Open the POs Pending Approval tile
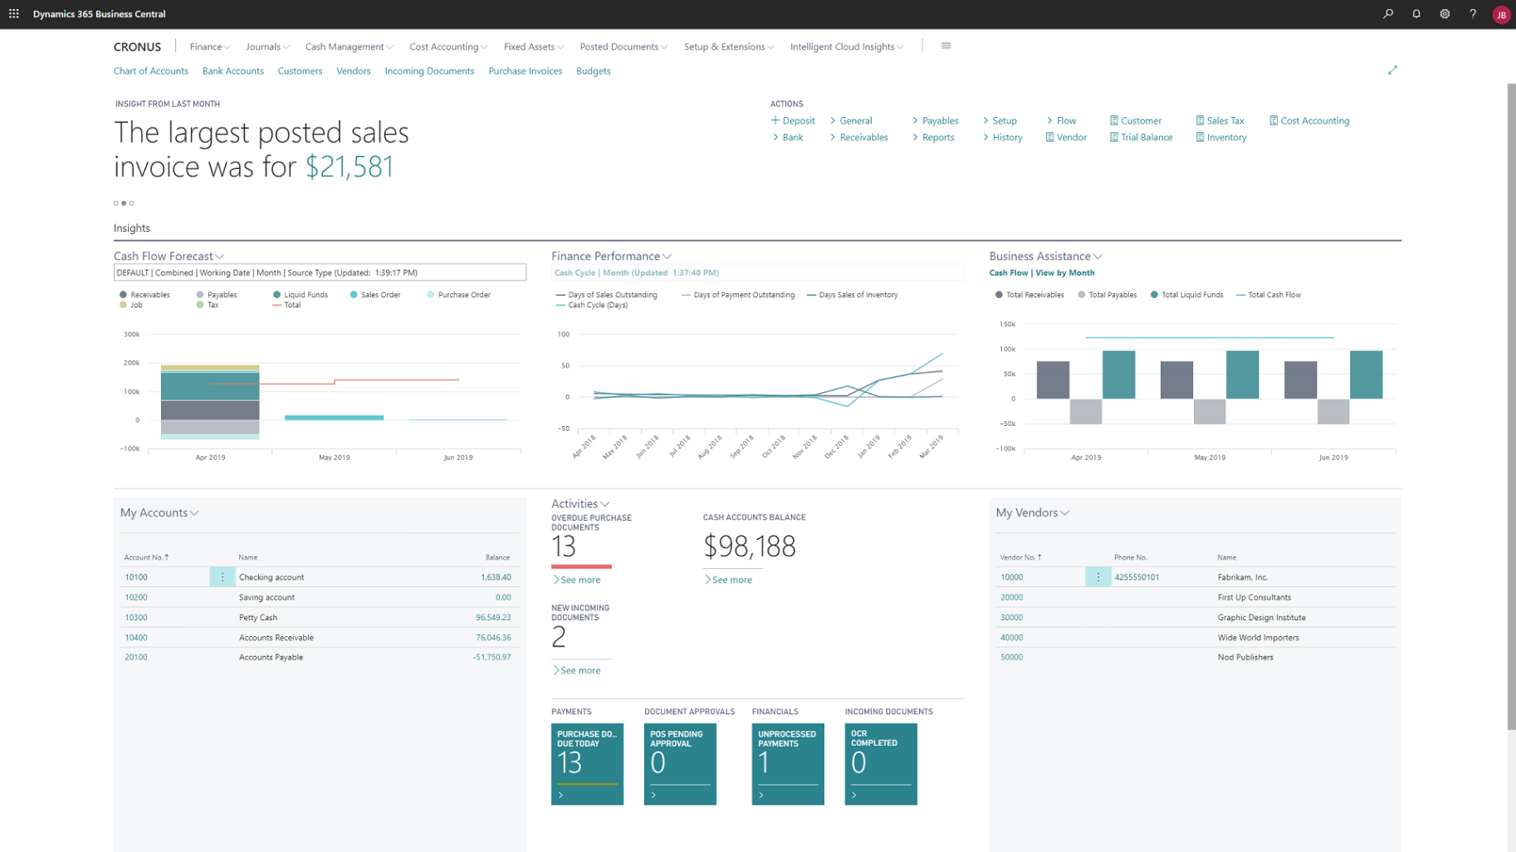This screenshot has height=852, width=1516. (680, 764)
